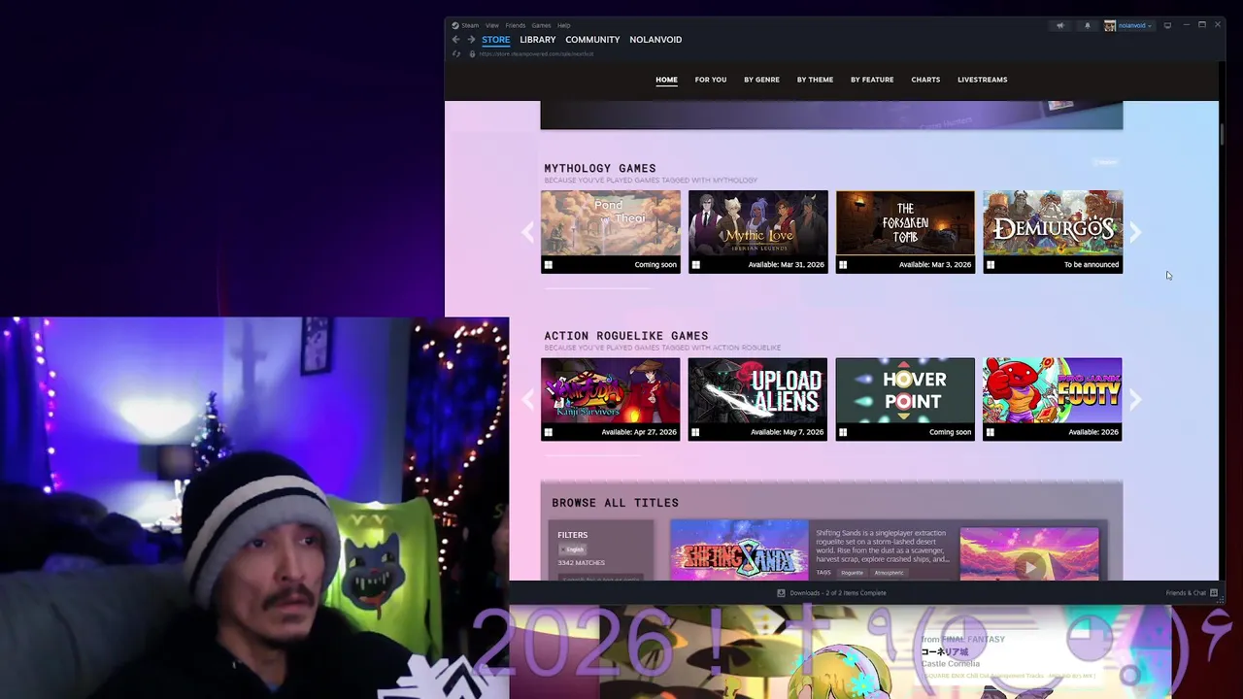
Task: Go forward with the Steam forward arrow
Action: point(471,40)
